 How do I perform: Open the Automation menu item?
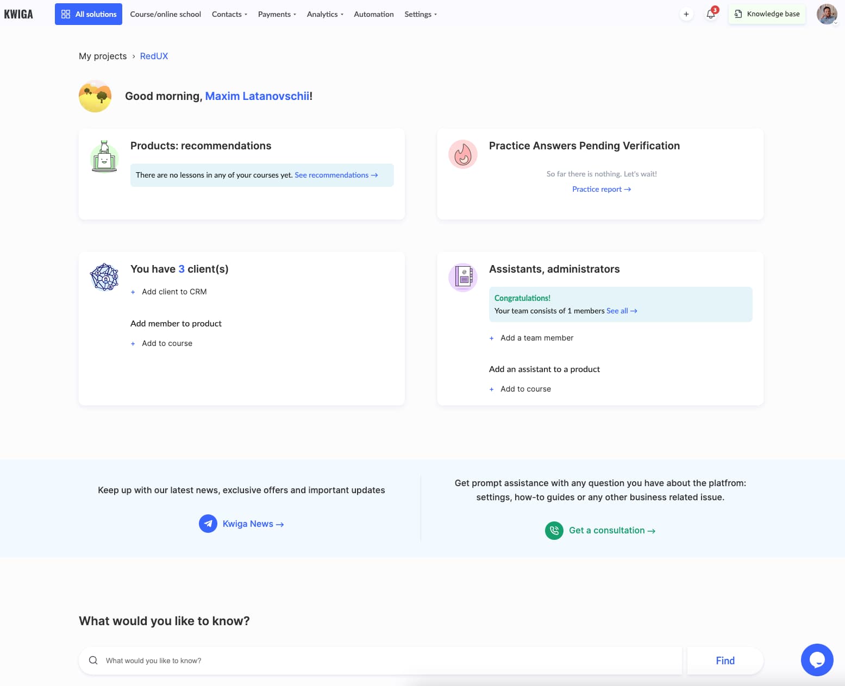tap(373, 14)
